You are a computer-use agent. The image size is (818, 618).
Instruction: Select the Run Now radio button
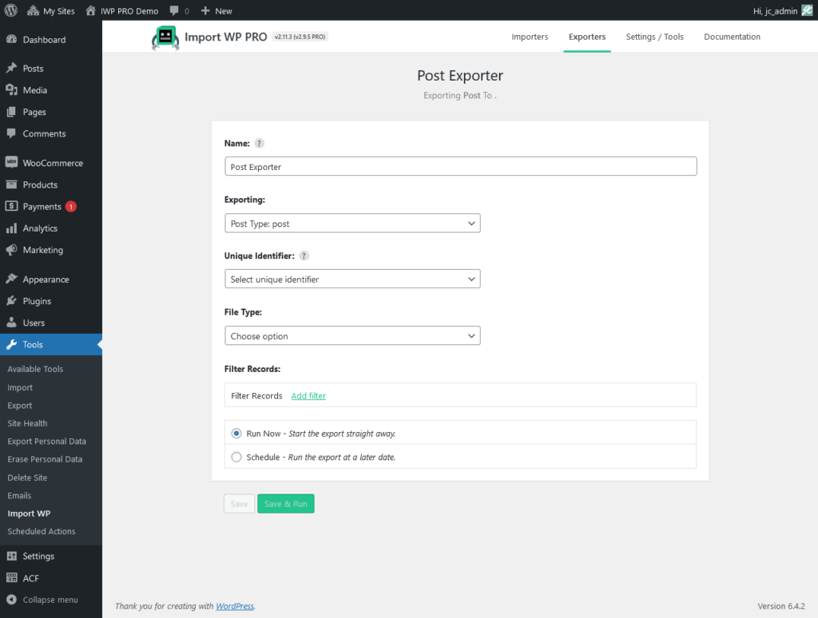click(236, 433)
